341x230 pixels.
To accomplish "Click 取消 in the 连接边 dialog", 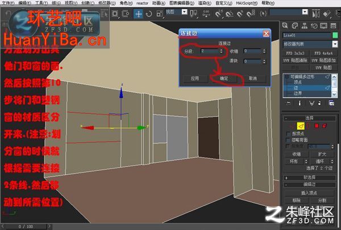I will pyautogui.click(x=253, y=79).
